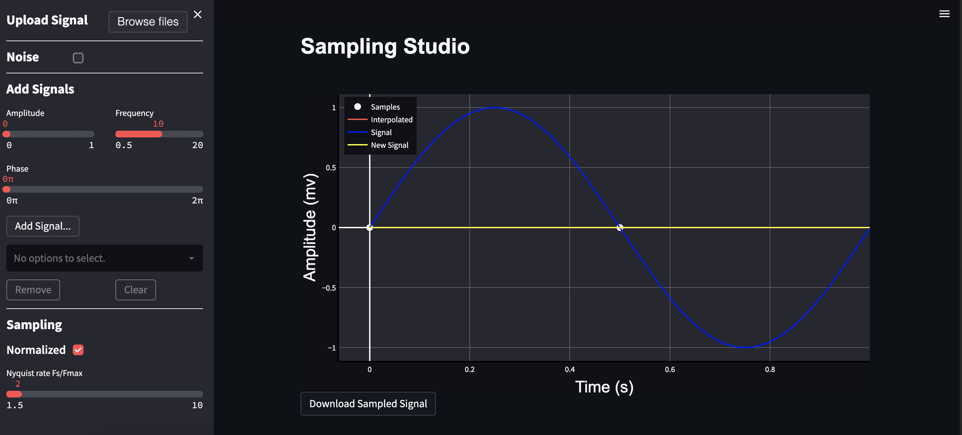This screenshot has height=435, width=962.
Task: Click the dropdown arrow in signal selector
Action: tap(191, 258)
